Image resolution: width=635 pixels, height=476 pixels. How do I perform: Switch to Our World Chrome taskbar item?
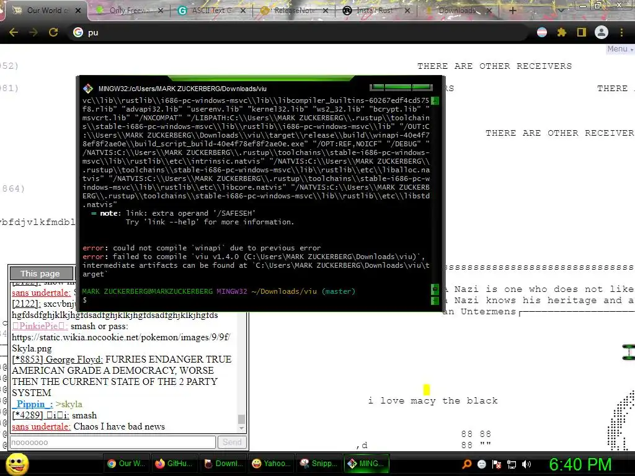coord(126,464)
